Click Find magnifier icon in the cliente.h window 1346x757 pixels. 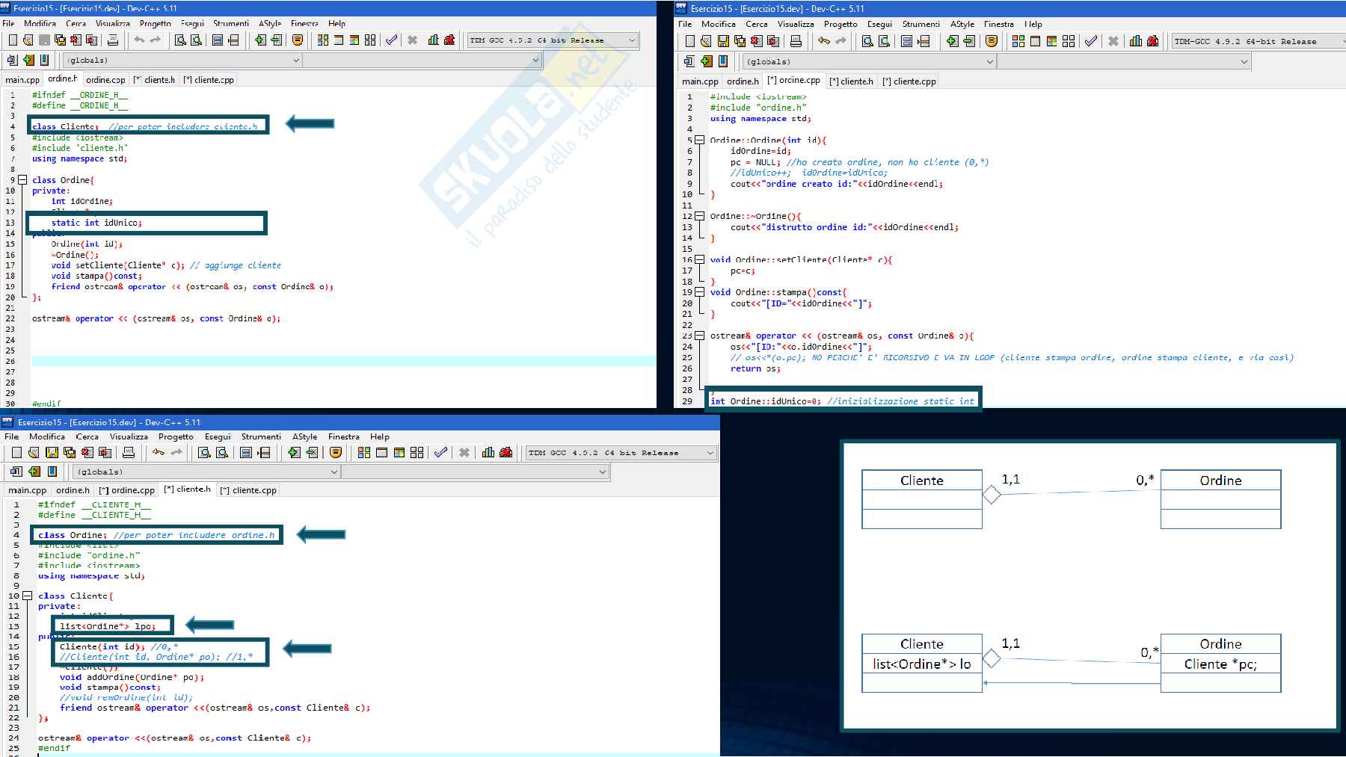point(204,453)
